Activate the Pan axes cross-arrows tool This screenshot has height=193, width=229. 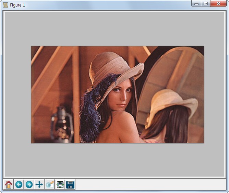point(39,184)
